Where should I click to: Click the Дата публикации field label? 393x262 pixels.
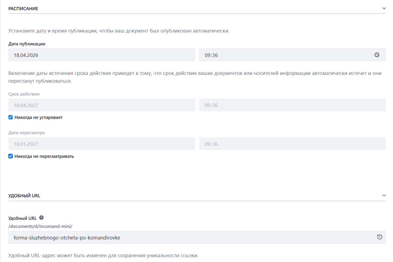[x=27, y=44]
